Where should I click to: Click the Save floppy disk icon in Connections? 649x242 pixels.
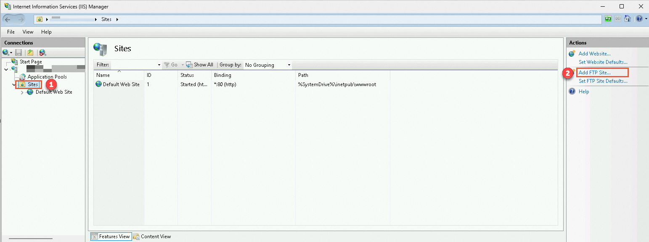(x=19, y=53)
